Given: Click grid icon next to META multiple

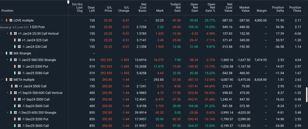Looking at the screenshot, I should pos(11,80).
